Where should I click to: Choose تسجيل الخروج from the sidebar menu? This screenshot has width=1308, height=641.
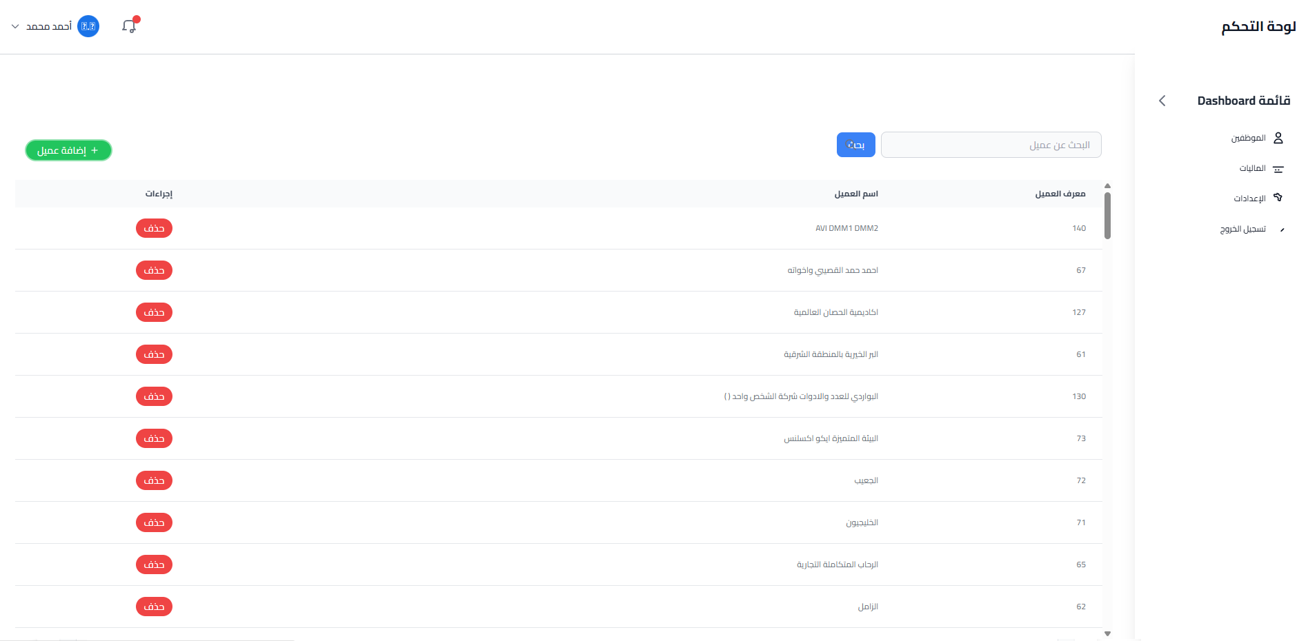coord(1245,228)
